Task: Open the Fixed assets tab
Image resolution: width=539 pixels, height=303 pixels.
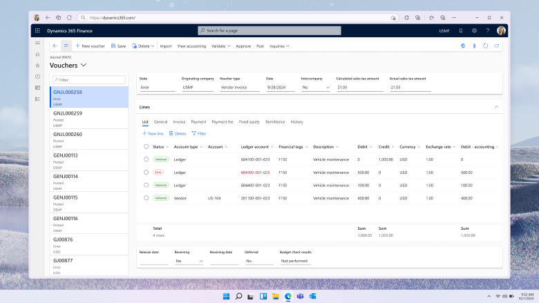Action: pyautogui.click(x=249, y=121)
